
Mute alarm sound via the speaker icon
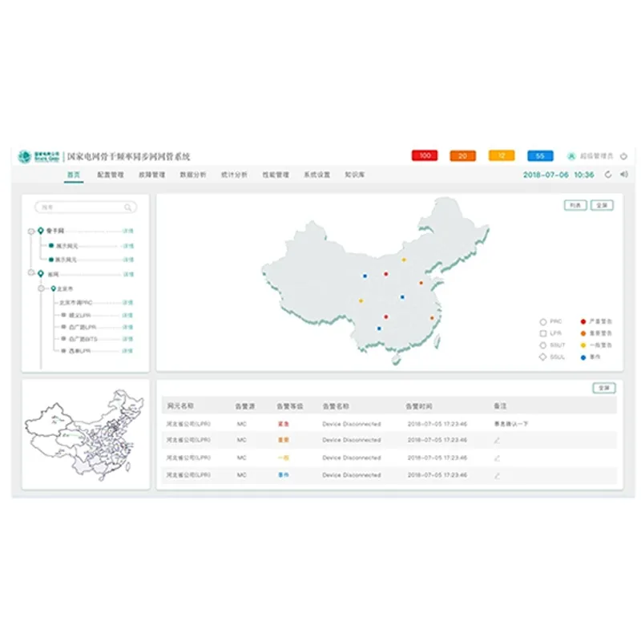pyautogui.click(x=623, y=175)
